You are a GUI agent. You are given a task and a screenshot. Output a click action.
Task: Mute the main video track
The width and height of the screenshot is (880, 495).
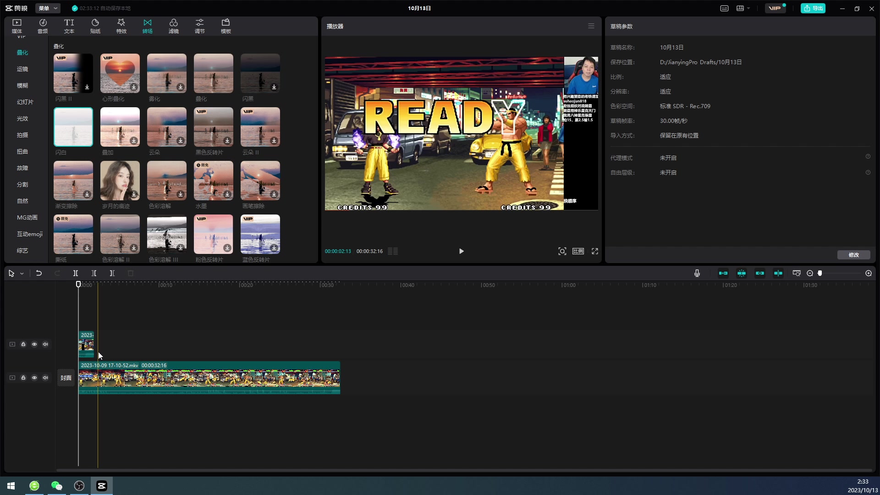pyautogui.click(x=45, y=378)
